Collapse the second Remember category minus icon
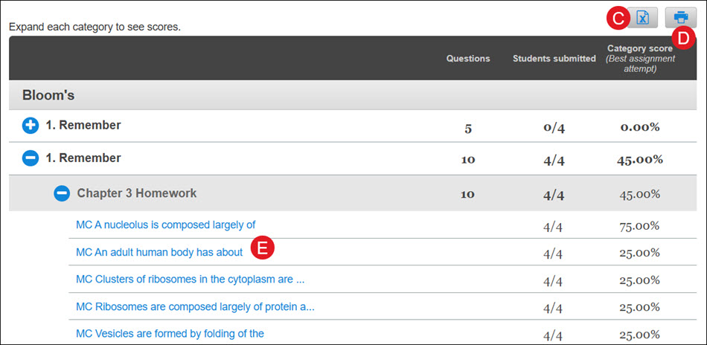This screenshot has height=345, width=707. [x=31, y=158]
